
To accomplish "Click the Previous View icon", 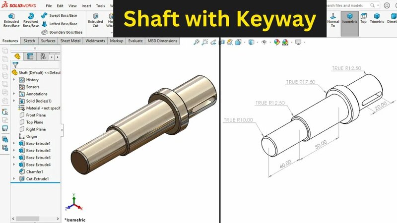I will 213,42.
